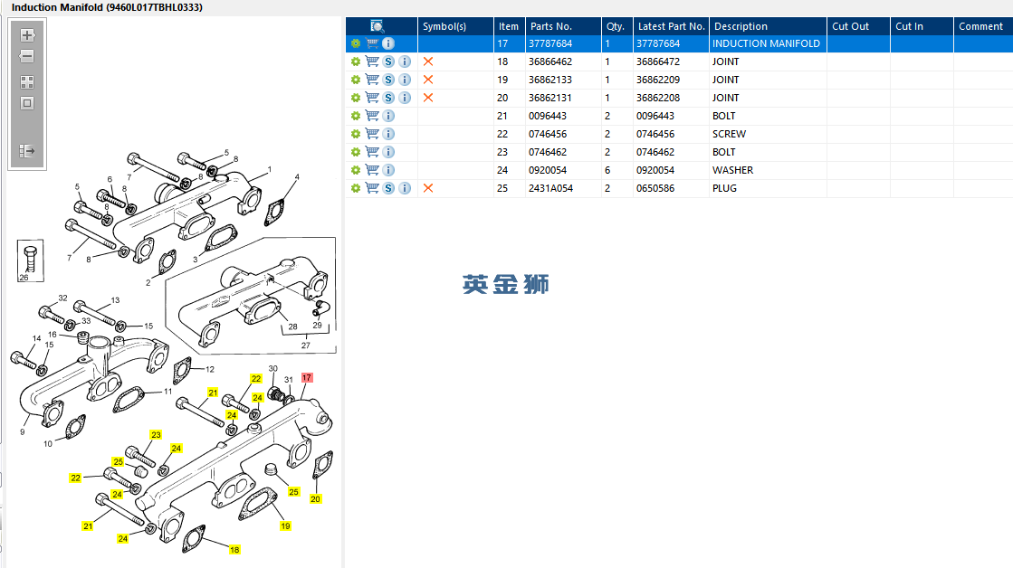
Task: Add item 24 WASHER to the cart
Action: (372, 170)
